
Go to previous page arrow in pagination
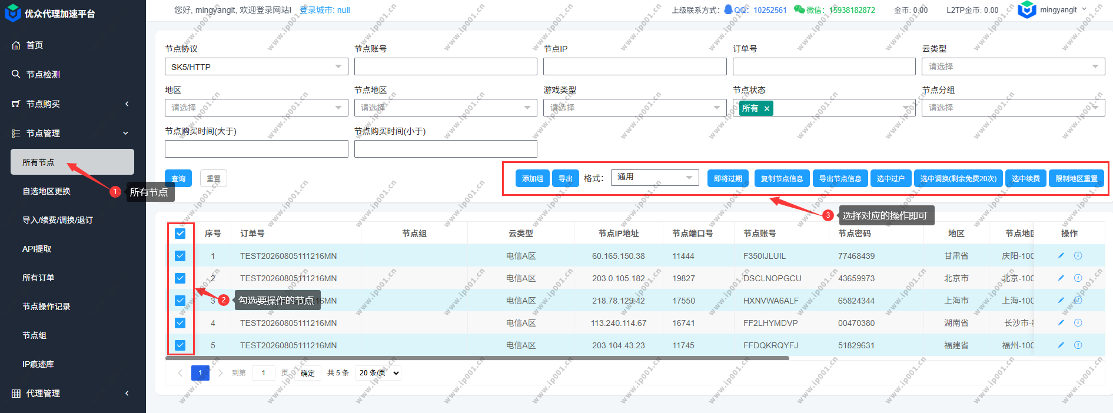tap(180, 372)
